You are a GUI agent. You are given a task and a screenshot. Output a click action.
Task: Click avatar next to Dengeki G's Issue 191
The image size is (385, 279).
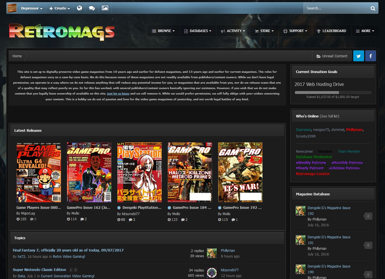(301, 240)
